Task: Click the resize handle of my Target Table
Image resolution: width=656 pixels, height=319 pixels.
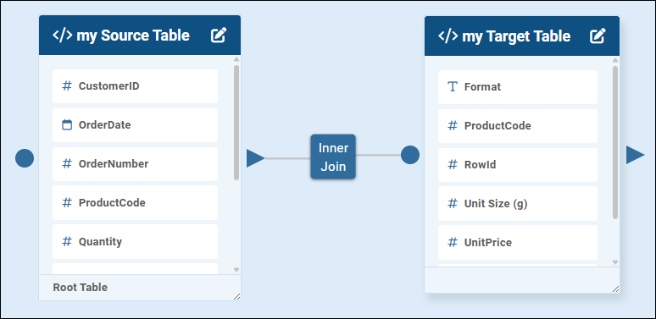Action: tap(615, 289)
